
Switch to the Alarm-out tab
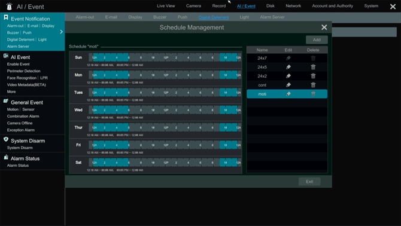coord(84,17)
